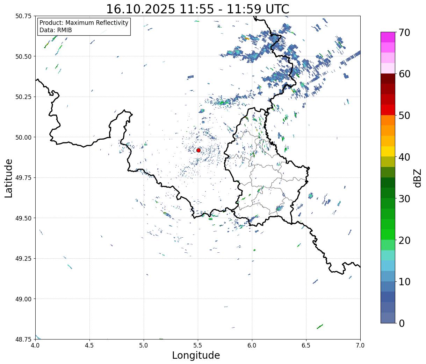Screen dimensions: 426x364
Task: Click the colorbar tick label '50'
Action: click(404, 115)
